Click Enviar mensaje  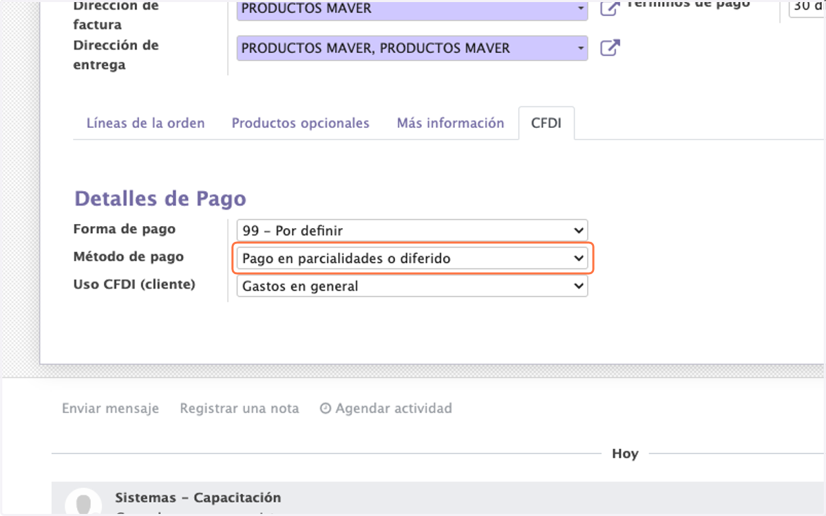coord(110,408)
